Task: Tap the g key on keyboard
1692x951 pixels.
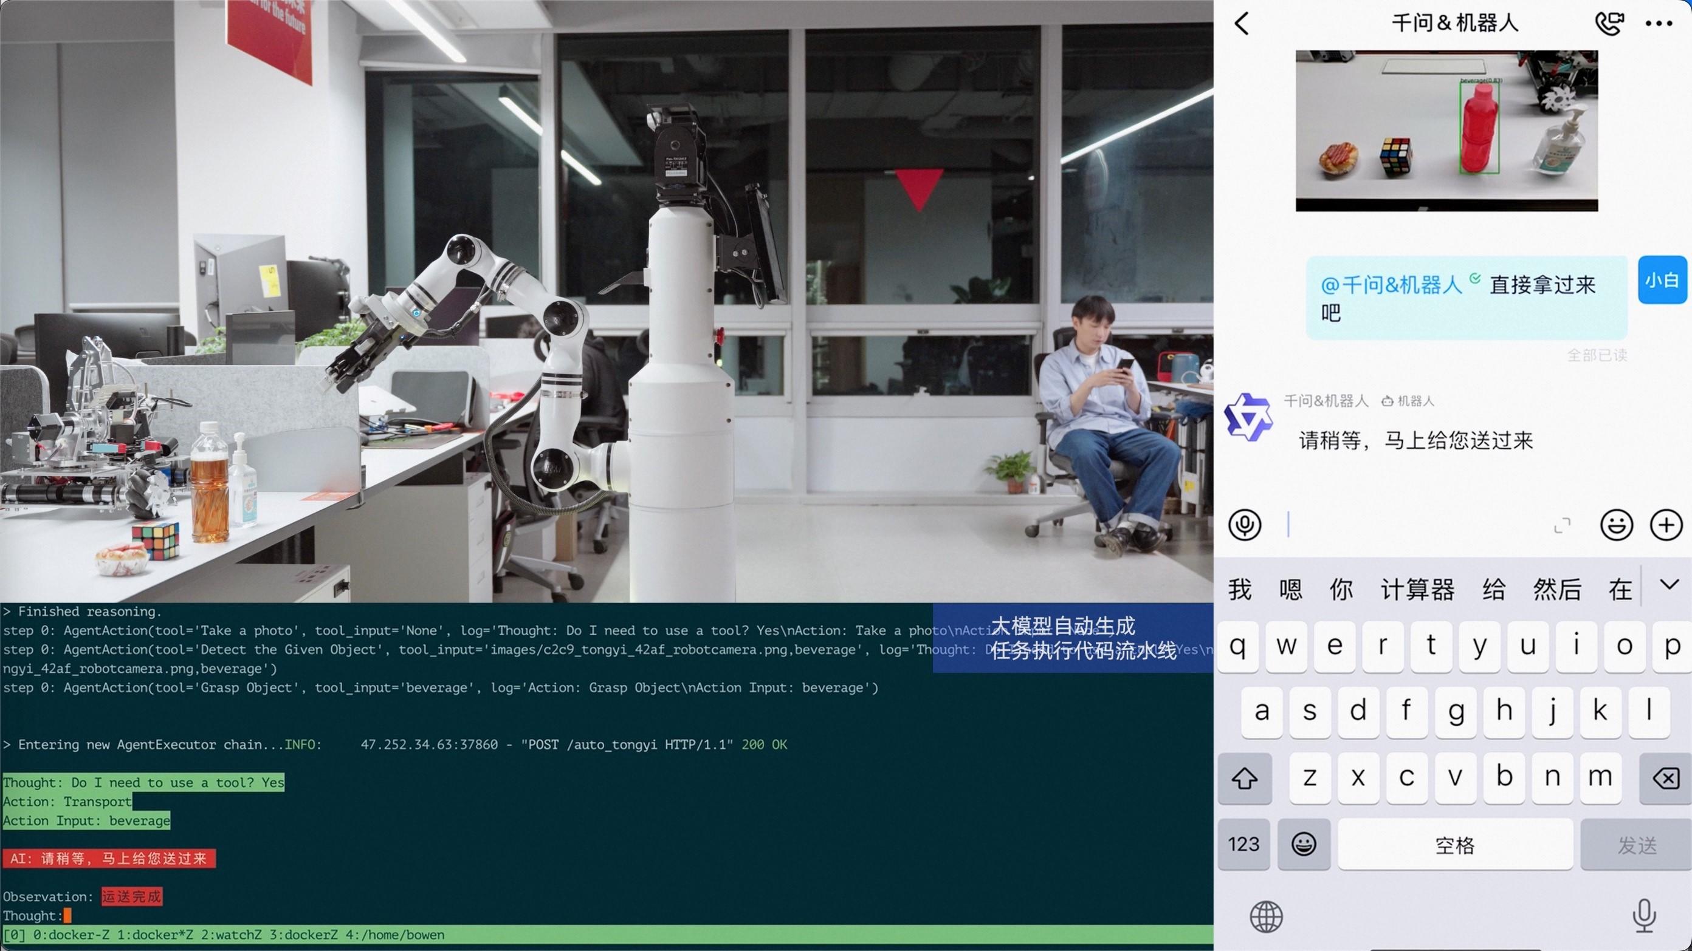Action: coord(1456,712)
